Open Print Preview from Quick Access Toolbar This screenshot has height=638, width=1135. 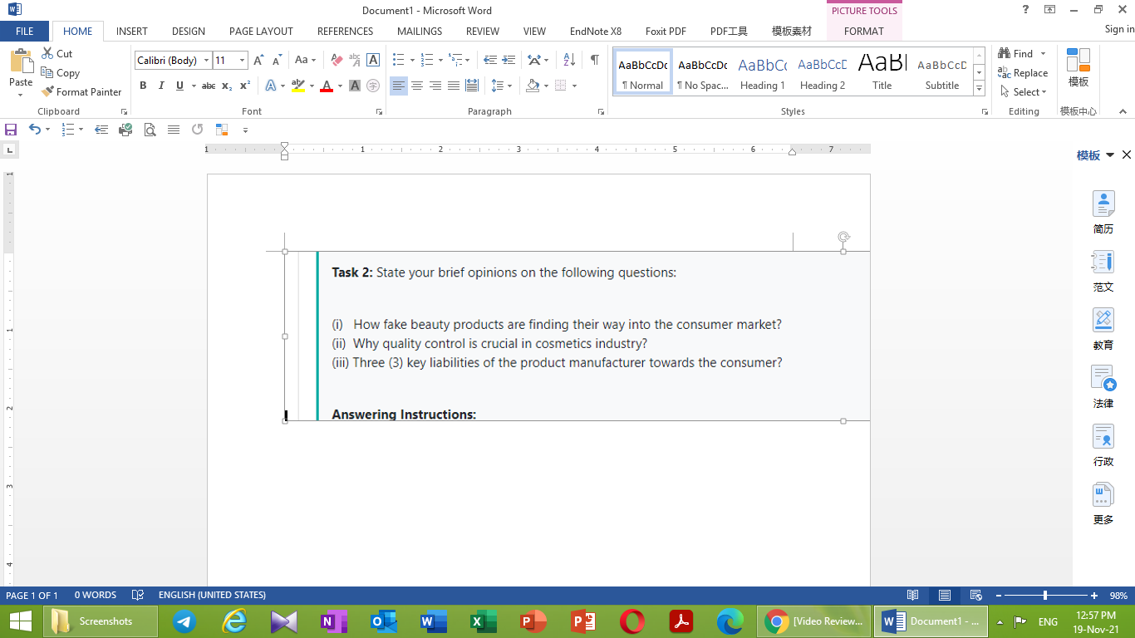tap(150, 130)
